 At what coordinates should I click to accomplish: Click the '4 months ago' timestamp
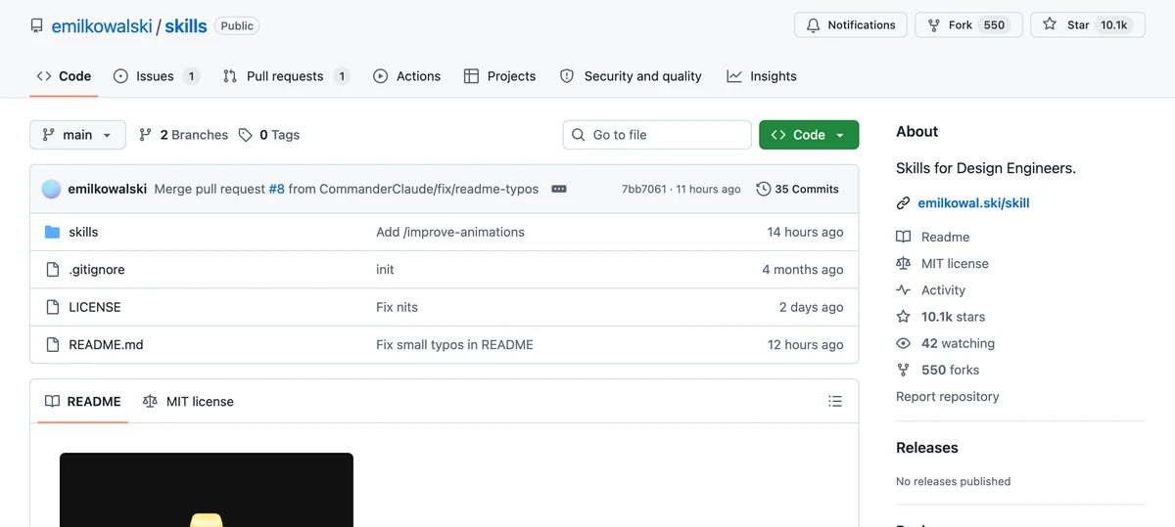[803, 270]
